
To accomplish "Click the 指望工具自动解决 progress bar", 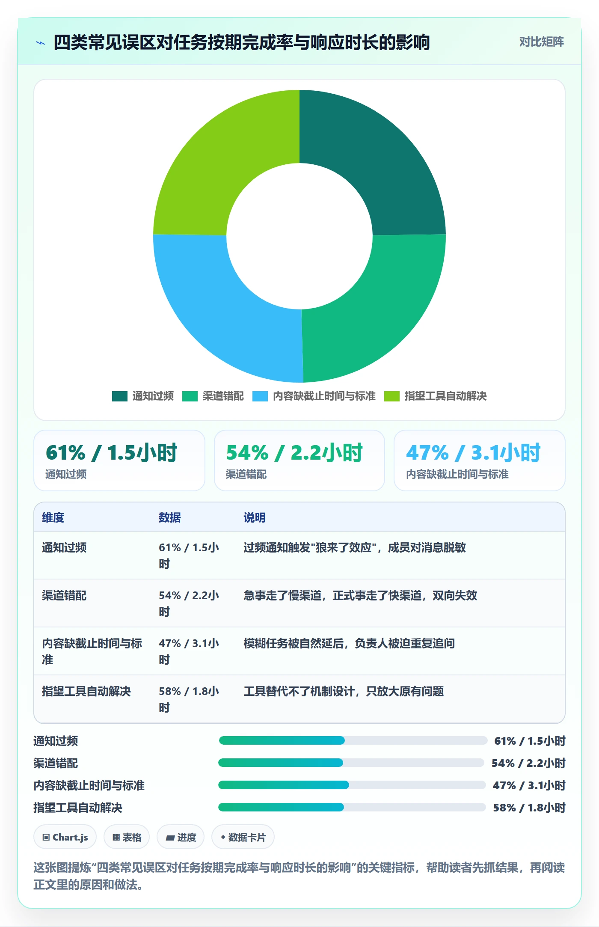I will pyautogui.click(x=352, y=807).
